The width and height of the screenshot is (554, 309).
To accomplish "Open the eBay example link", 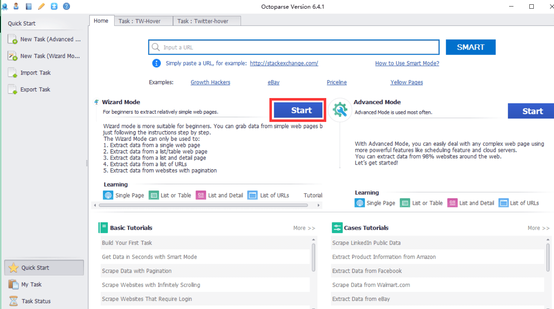I will [x=273, y=82].
